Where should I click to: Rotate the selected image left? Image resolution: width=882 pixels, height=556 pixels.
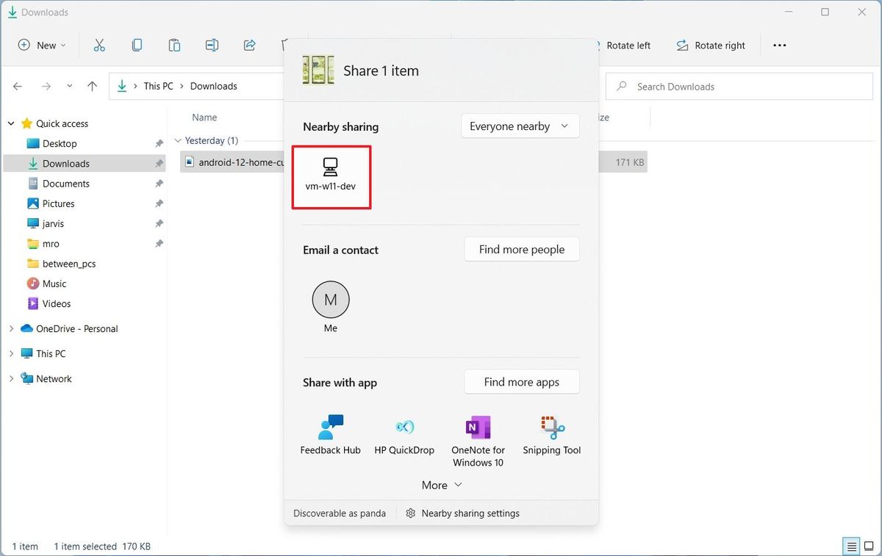click(x=622, y=45)
